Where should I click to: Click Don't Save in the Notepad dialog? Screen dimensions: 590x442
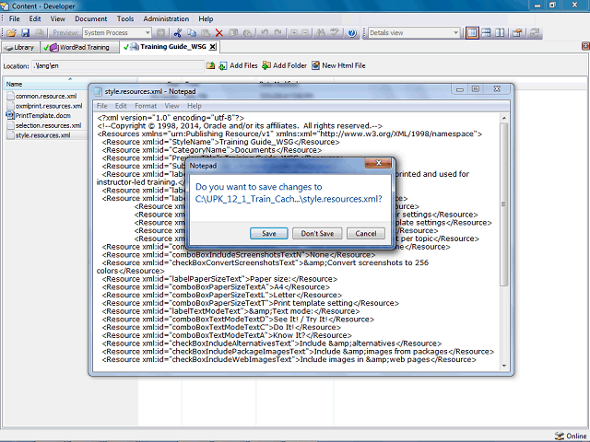click(317, 233)
